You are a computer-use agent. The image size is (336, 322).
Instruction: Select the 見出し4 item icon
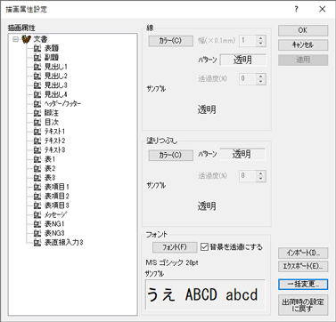(37, 94)
